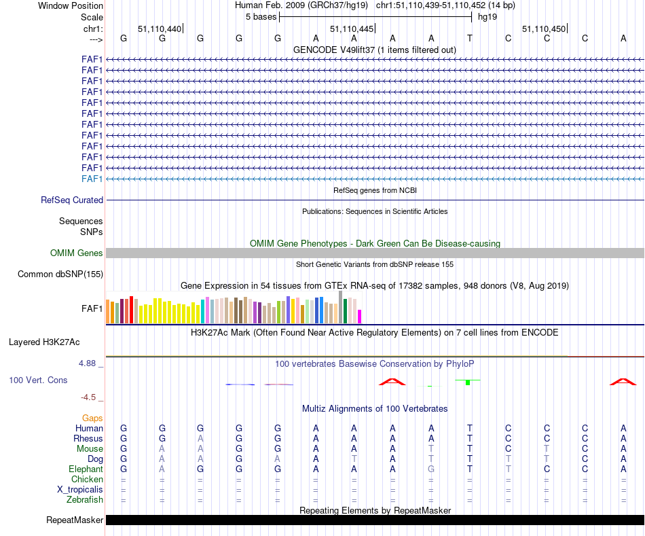This screenshot has width=645, height=536.
Task: Click the 51,110,445 coordinate marker
Action: click(352, 29)
